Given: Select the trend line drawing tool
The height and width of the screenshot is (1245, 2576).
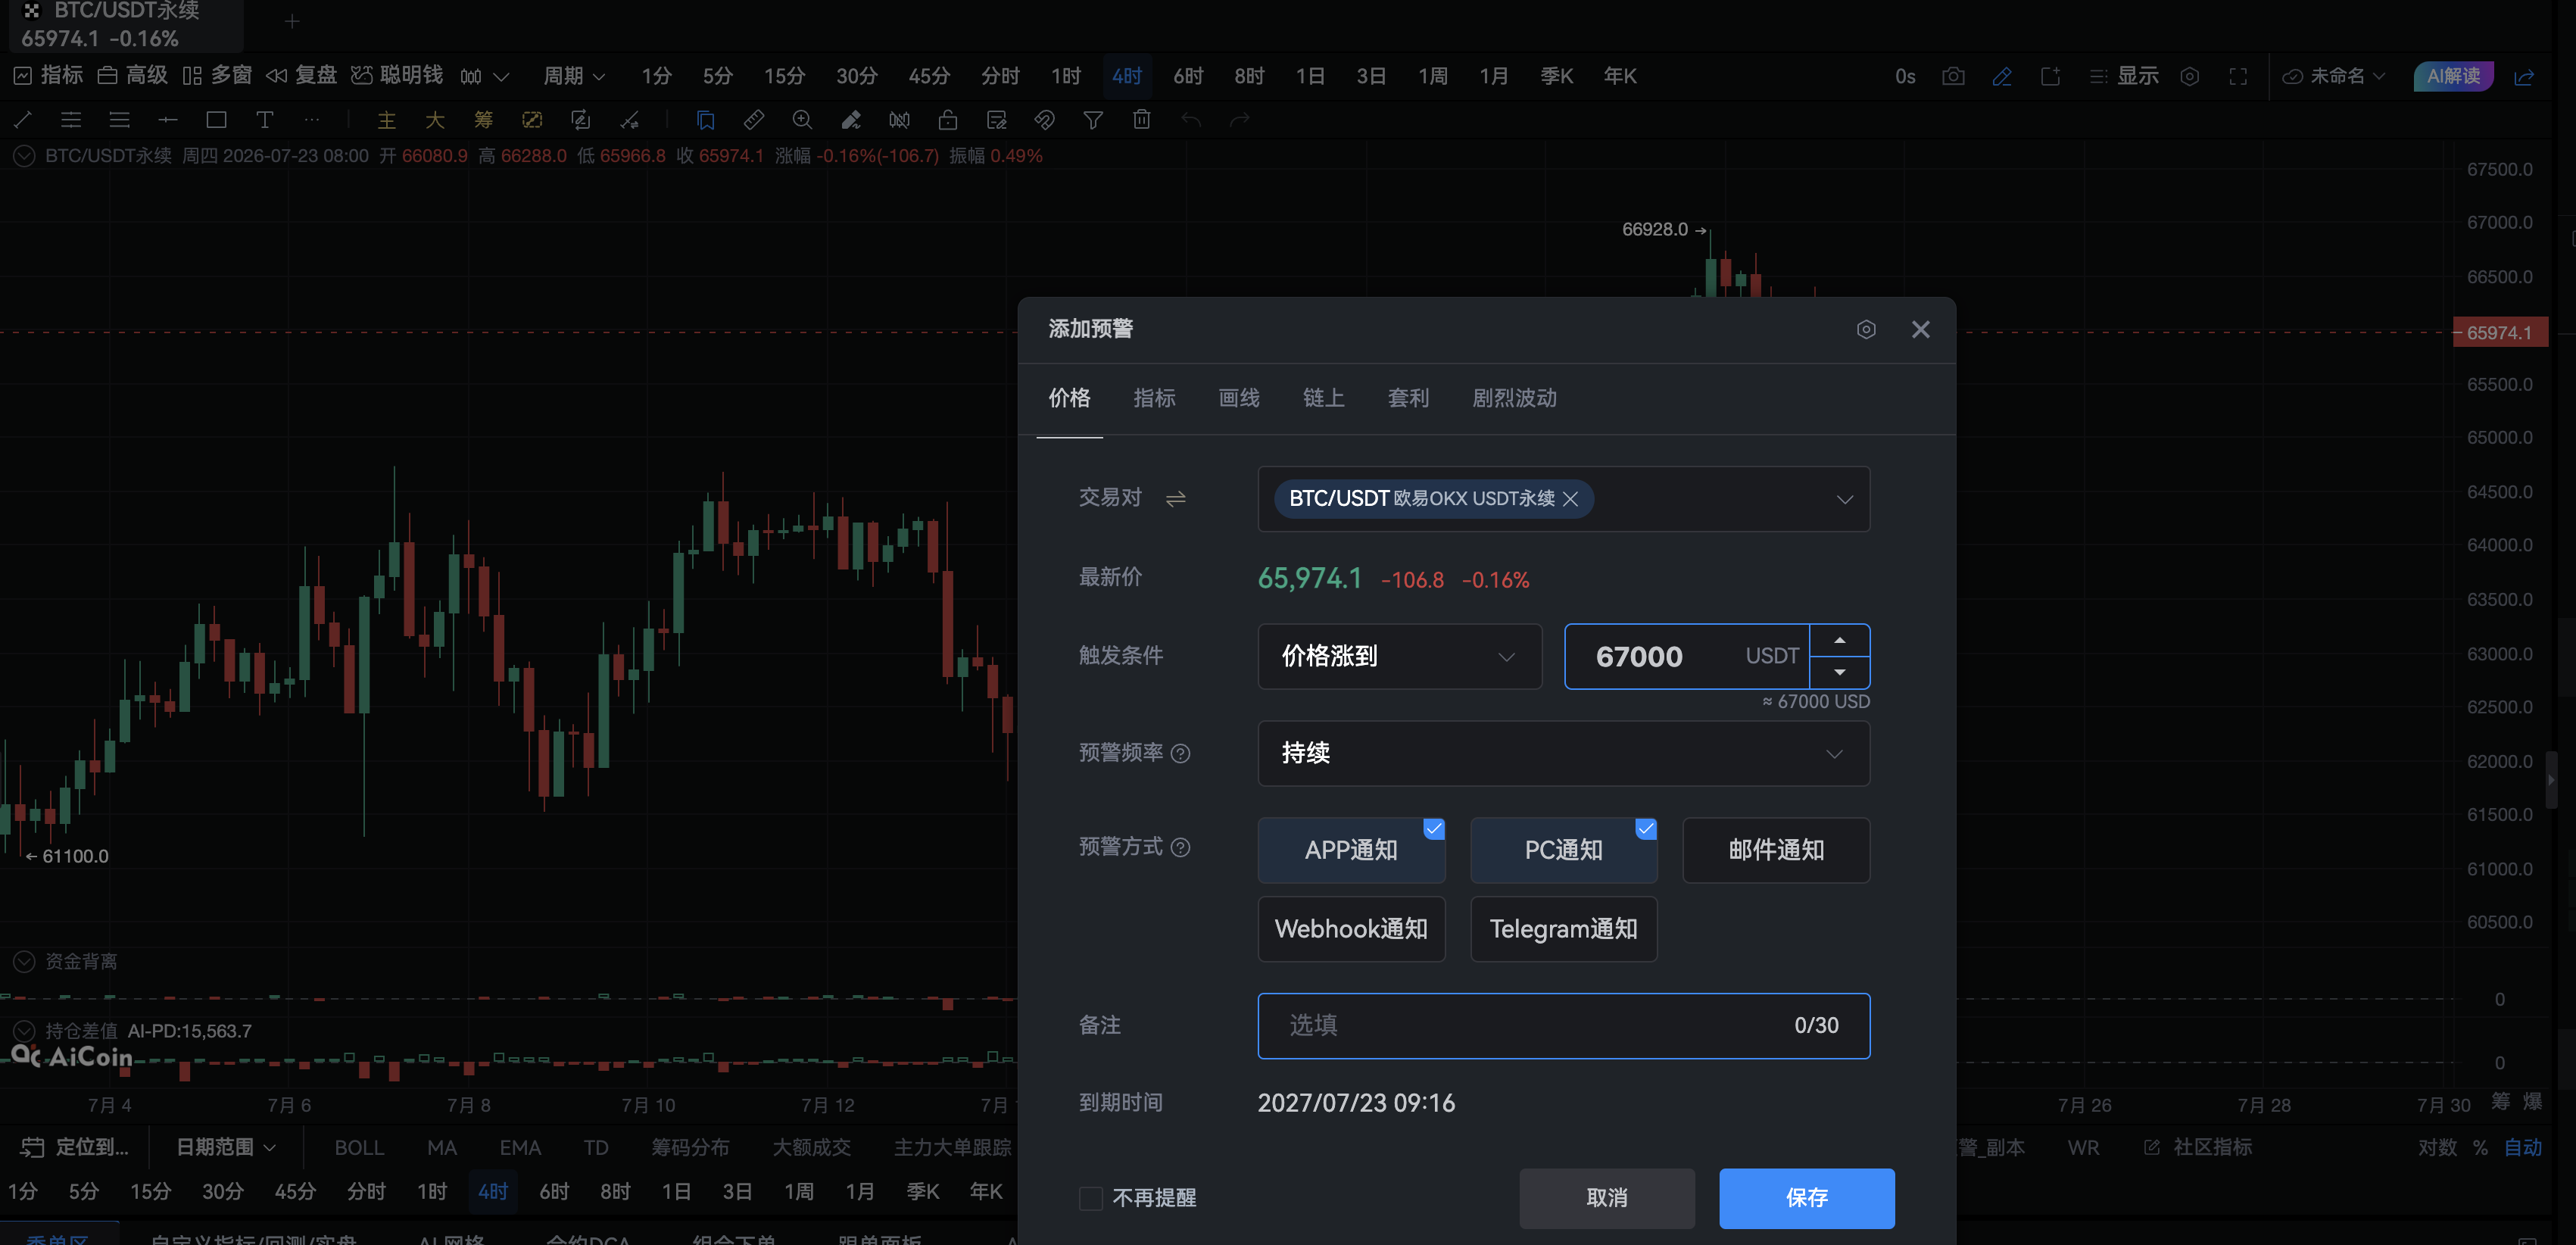Looking at the screenshot, I should tap(23, 120).
